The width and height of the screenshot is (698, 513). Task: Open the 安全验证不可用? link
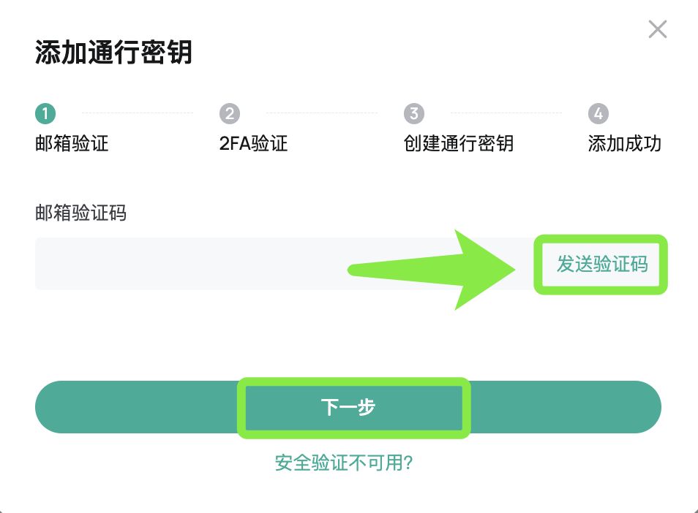pyautogui.click(x=344, y=463)
